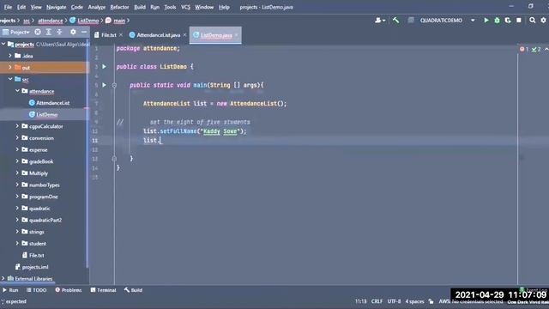
Task: Open the File menu
Action: 8,7
